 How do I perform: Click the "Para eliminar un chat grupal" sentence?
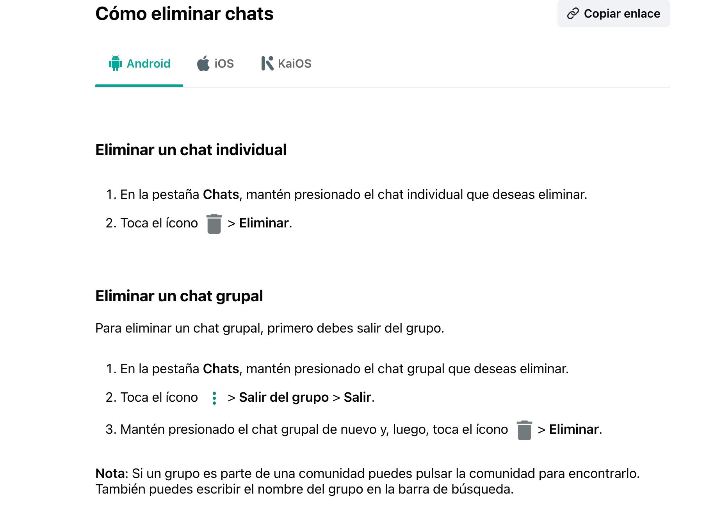click(270, 328)
